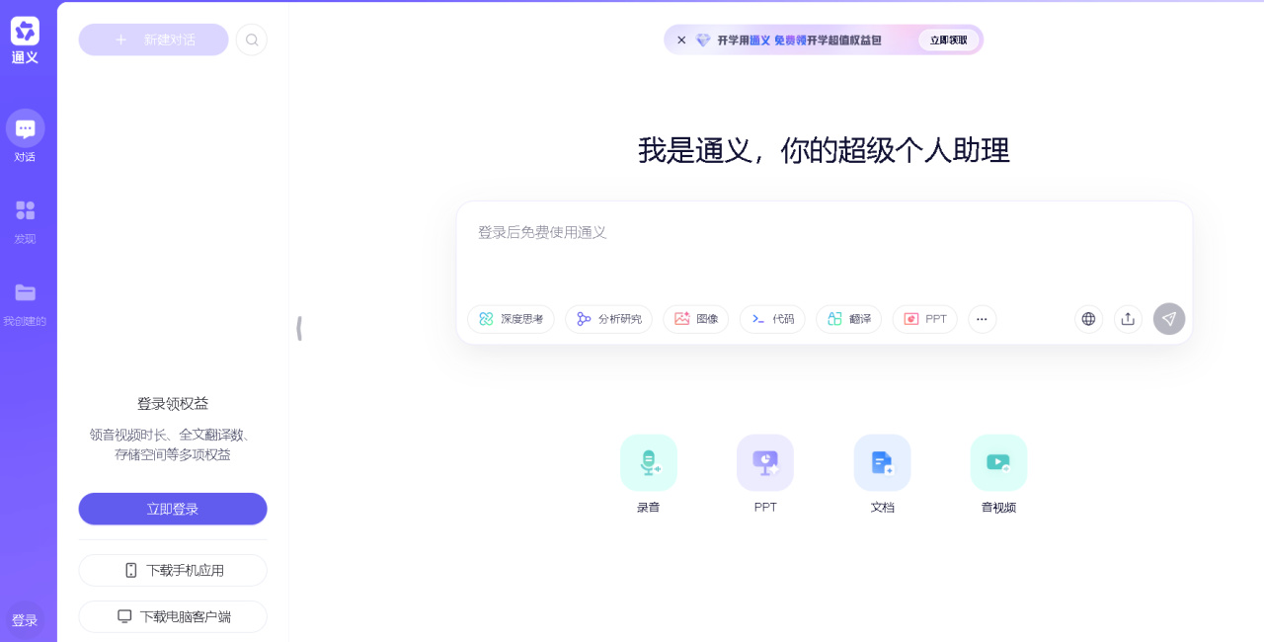
Task: Click the send paper-plane button
Action: click(x=1169, y=319)
